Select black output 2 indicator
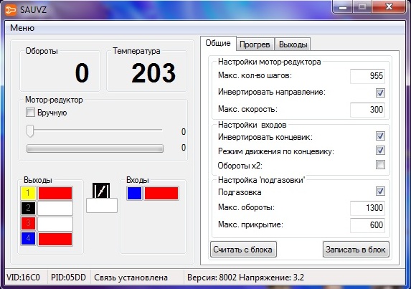 [x=28, y=208]
